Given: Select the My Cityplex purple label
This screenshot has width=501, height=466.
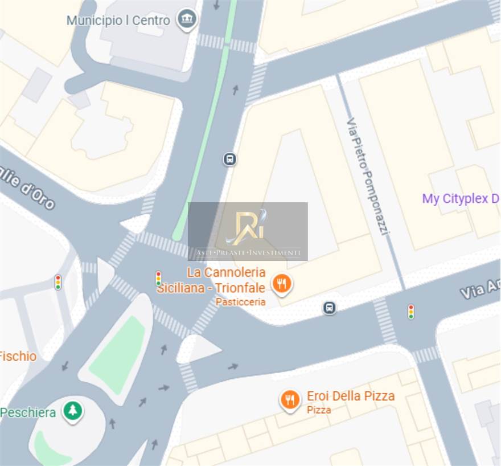Looking at the screenshot, I should 461,198.
